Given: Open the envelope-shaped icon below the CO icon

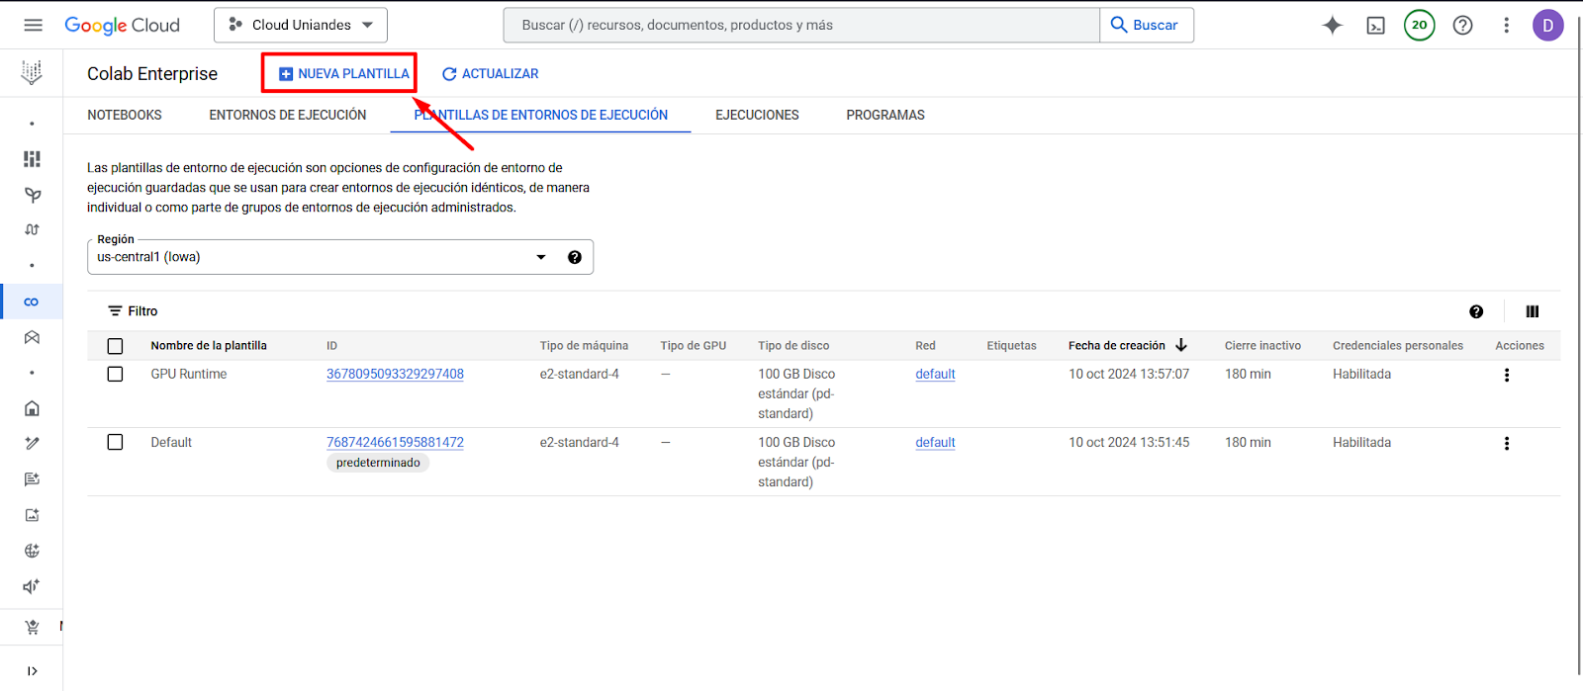Looking at the screenshot, I should [32, 337].
